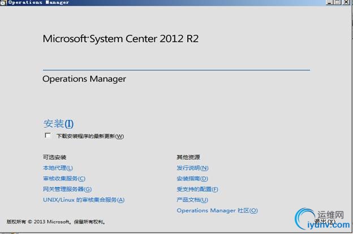Screen dimensions: 353x234
Task: Start installation via 安装(I) link
Action: (x=58, y=124)
